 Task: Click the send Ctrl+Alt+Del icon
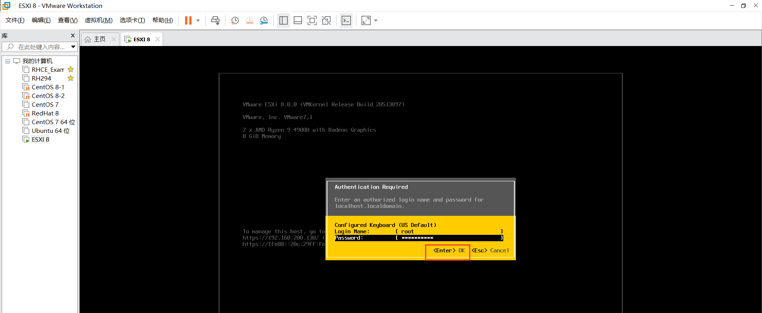point(215,21)
